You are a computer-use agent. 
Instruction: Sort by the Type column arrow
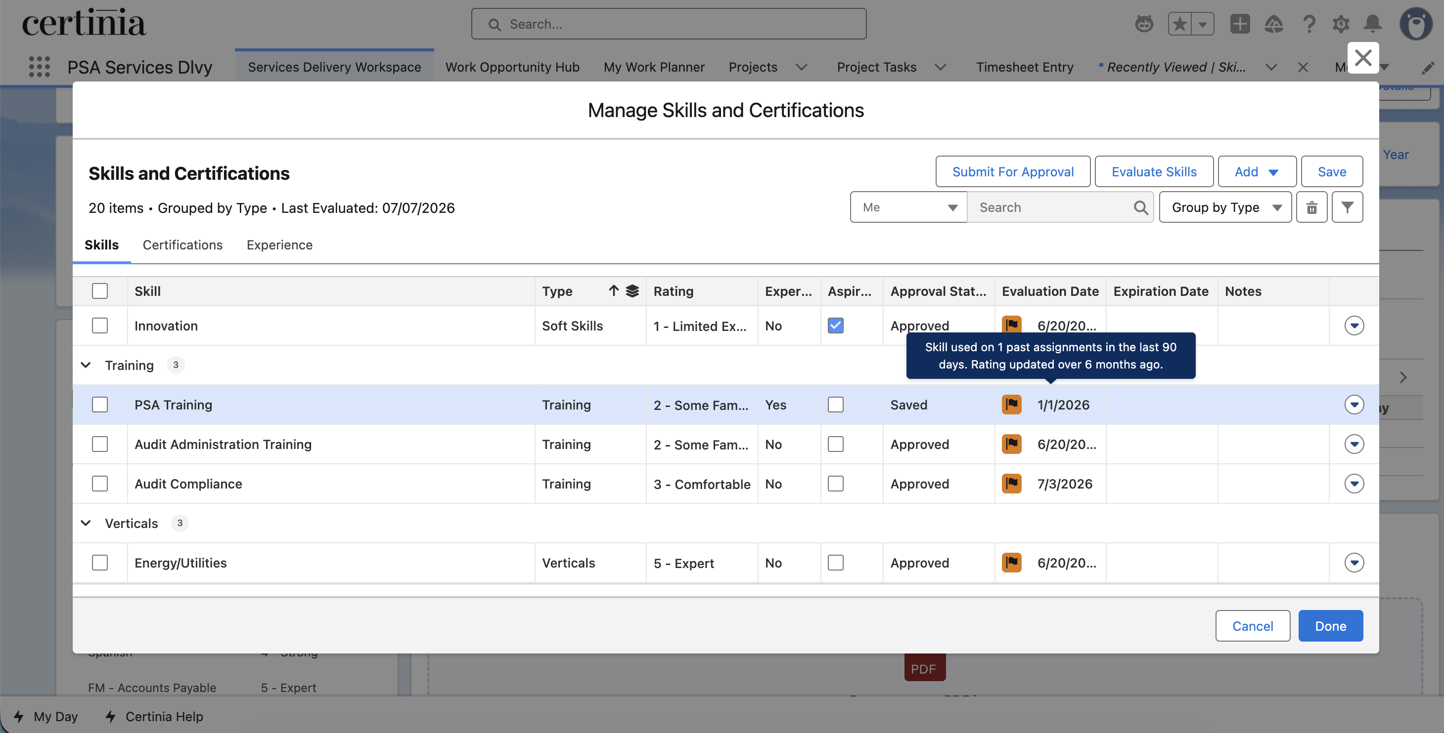(x=614, y=290)
